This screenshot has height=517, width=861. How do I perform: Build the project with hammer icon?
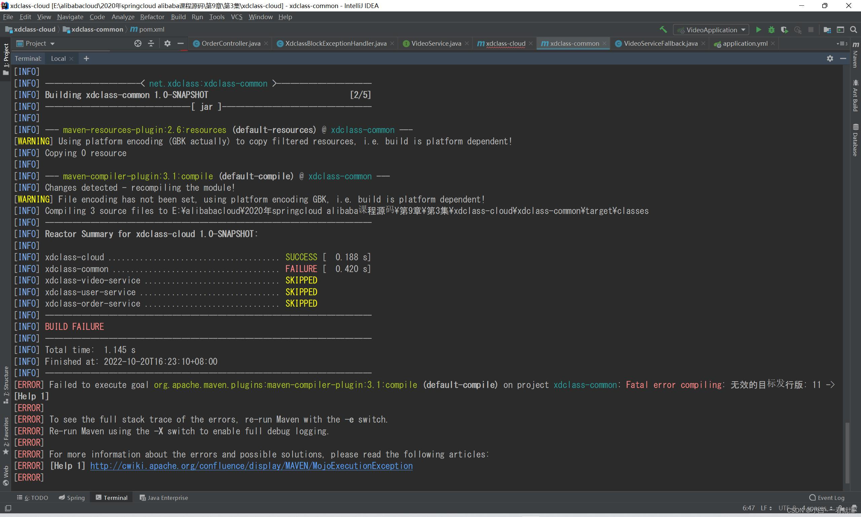point(663,30)
